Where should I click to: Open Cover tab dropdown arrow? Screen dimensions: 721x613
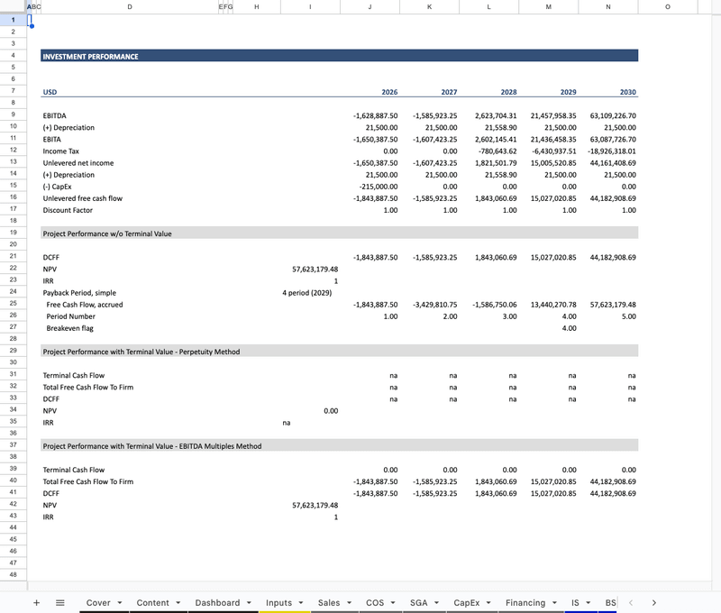click(119, 603)
